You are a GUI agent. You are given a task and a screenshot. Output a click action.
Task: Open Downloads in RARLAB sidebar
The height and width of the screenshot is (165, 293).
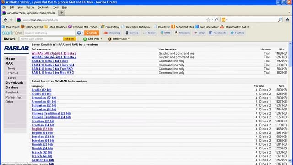tap(15, 82)
